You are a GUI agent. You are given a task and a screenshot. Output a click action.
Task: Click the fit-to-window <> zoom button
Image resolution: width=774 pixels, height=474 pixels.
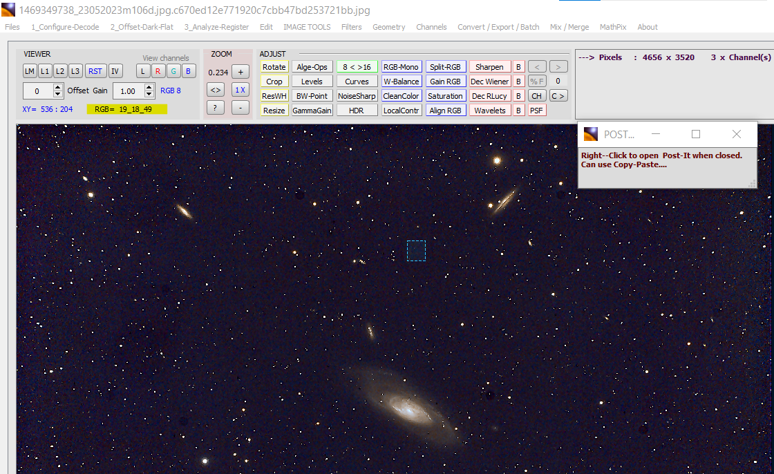[216, 90]
